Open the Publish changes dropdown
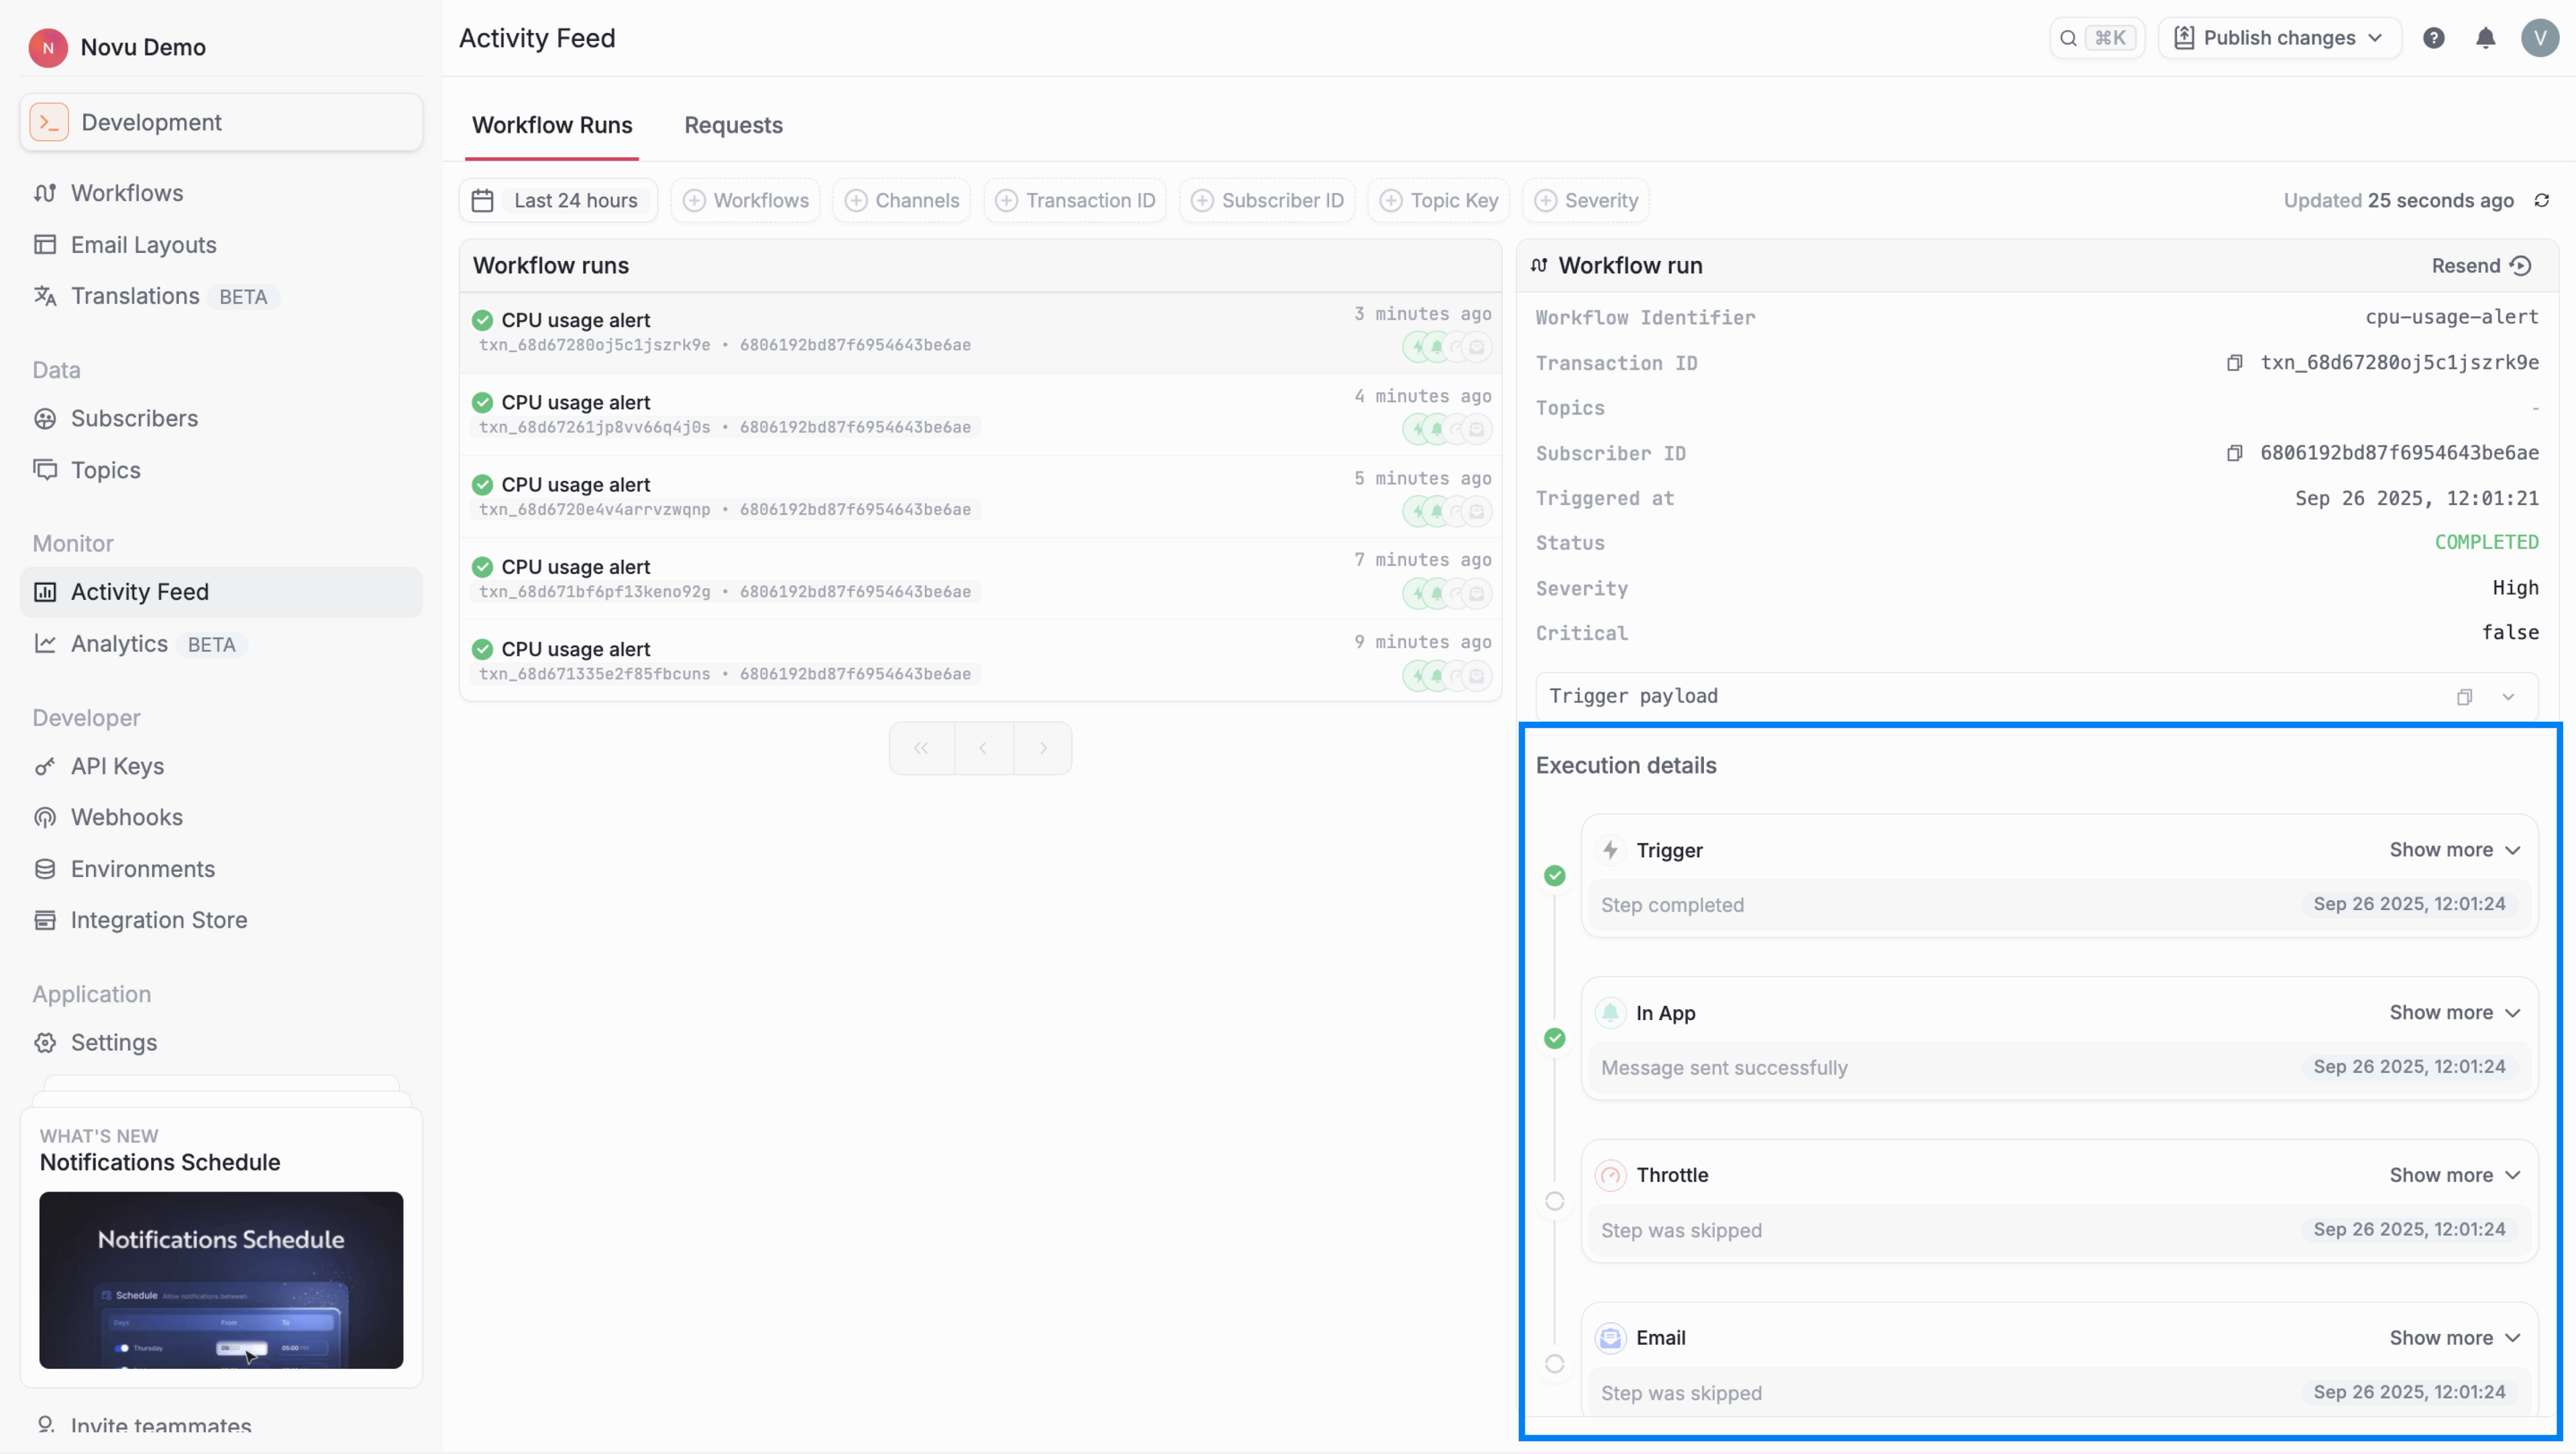This screenshot has height=1454, width=2576. pyautogui.click(x=2279, y=38)
